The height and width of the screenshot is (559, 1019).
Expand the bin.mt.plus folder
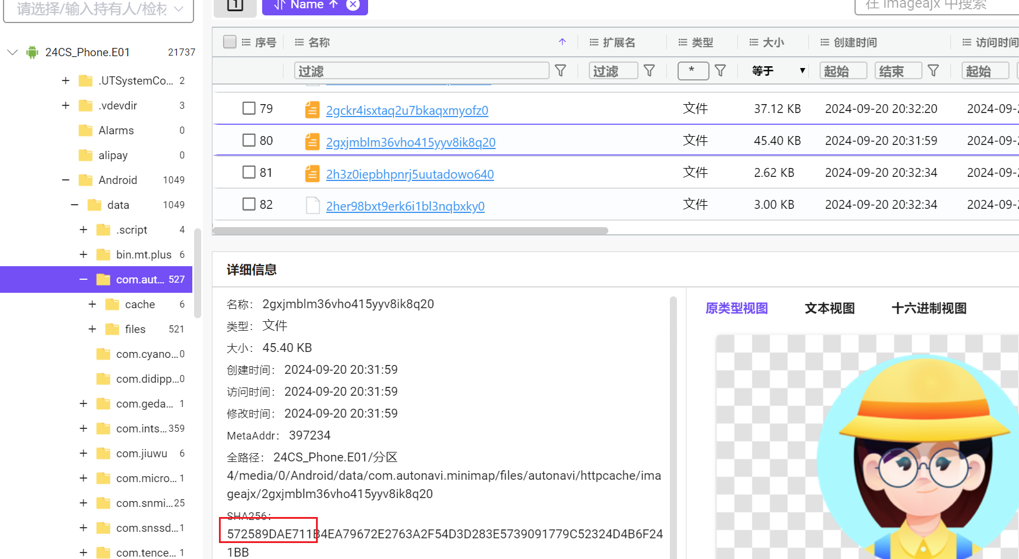pos(83,254)
